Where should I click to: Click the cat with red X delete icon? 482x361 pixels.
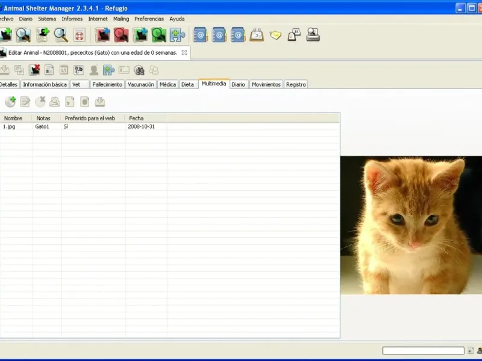click(x=34, y=70)
